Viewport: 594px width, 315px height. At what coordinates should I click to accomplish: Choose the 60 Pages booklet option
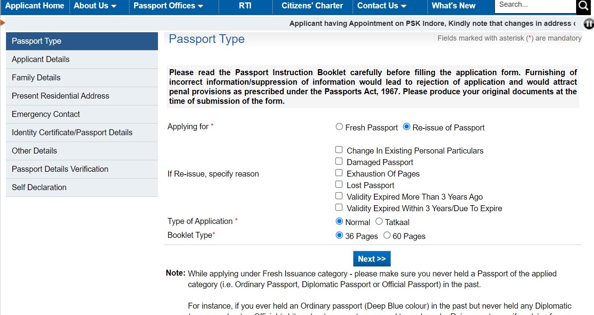[x=387, y=235]
